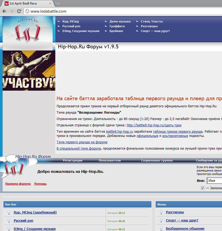The height and width of the screenshot is (231, 222).
Task: Click the lightbulb icon beside Разговоры forum
Action: [161, 212]
